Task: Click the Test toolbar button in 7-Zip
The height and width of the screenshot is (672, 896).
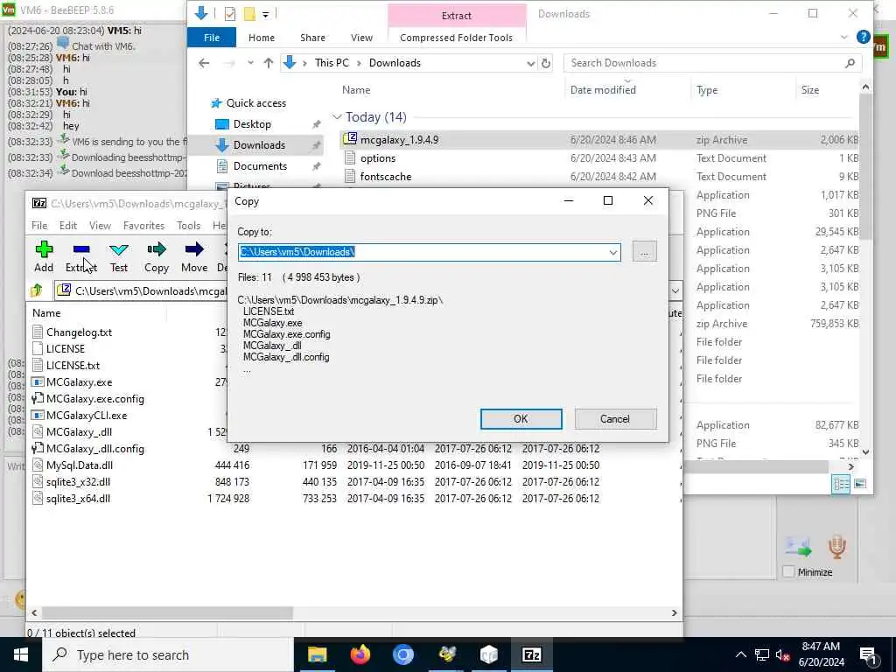Action: (x=119, y=256)
